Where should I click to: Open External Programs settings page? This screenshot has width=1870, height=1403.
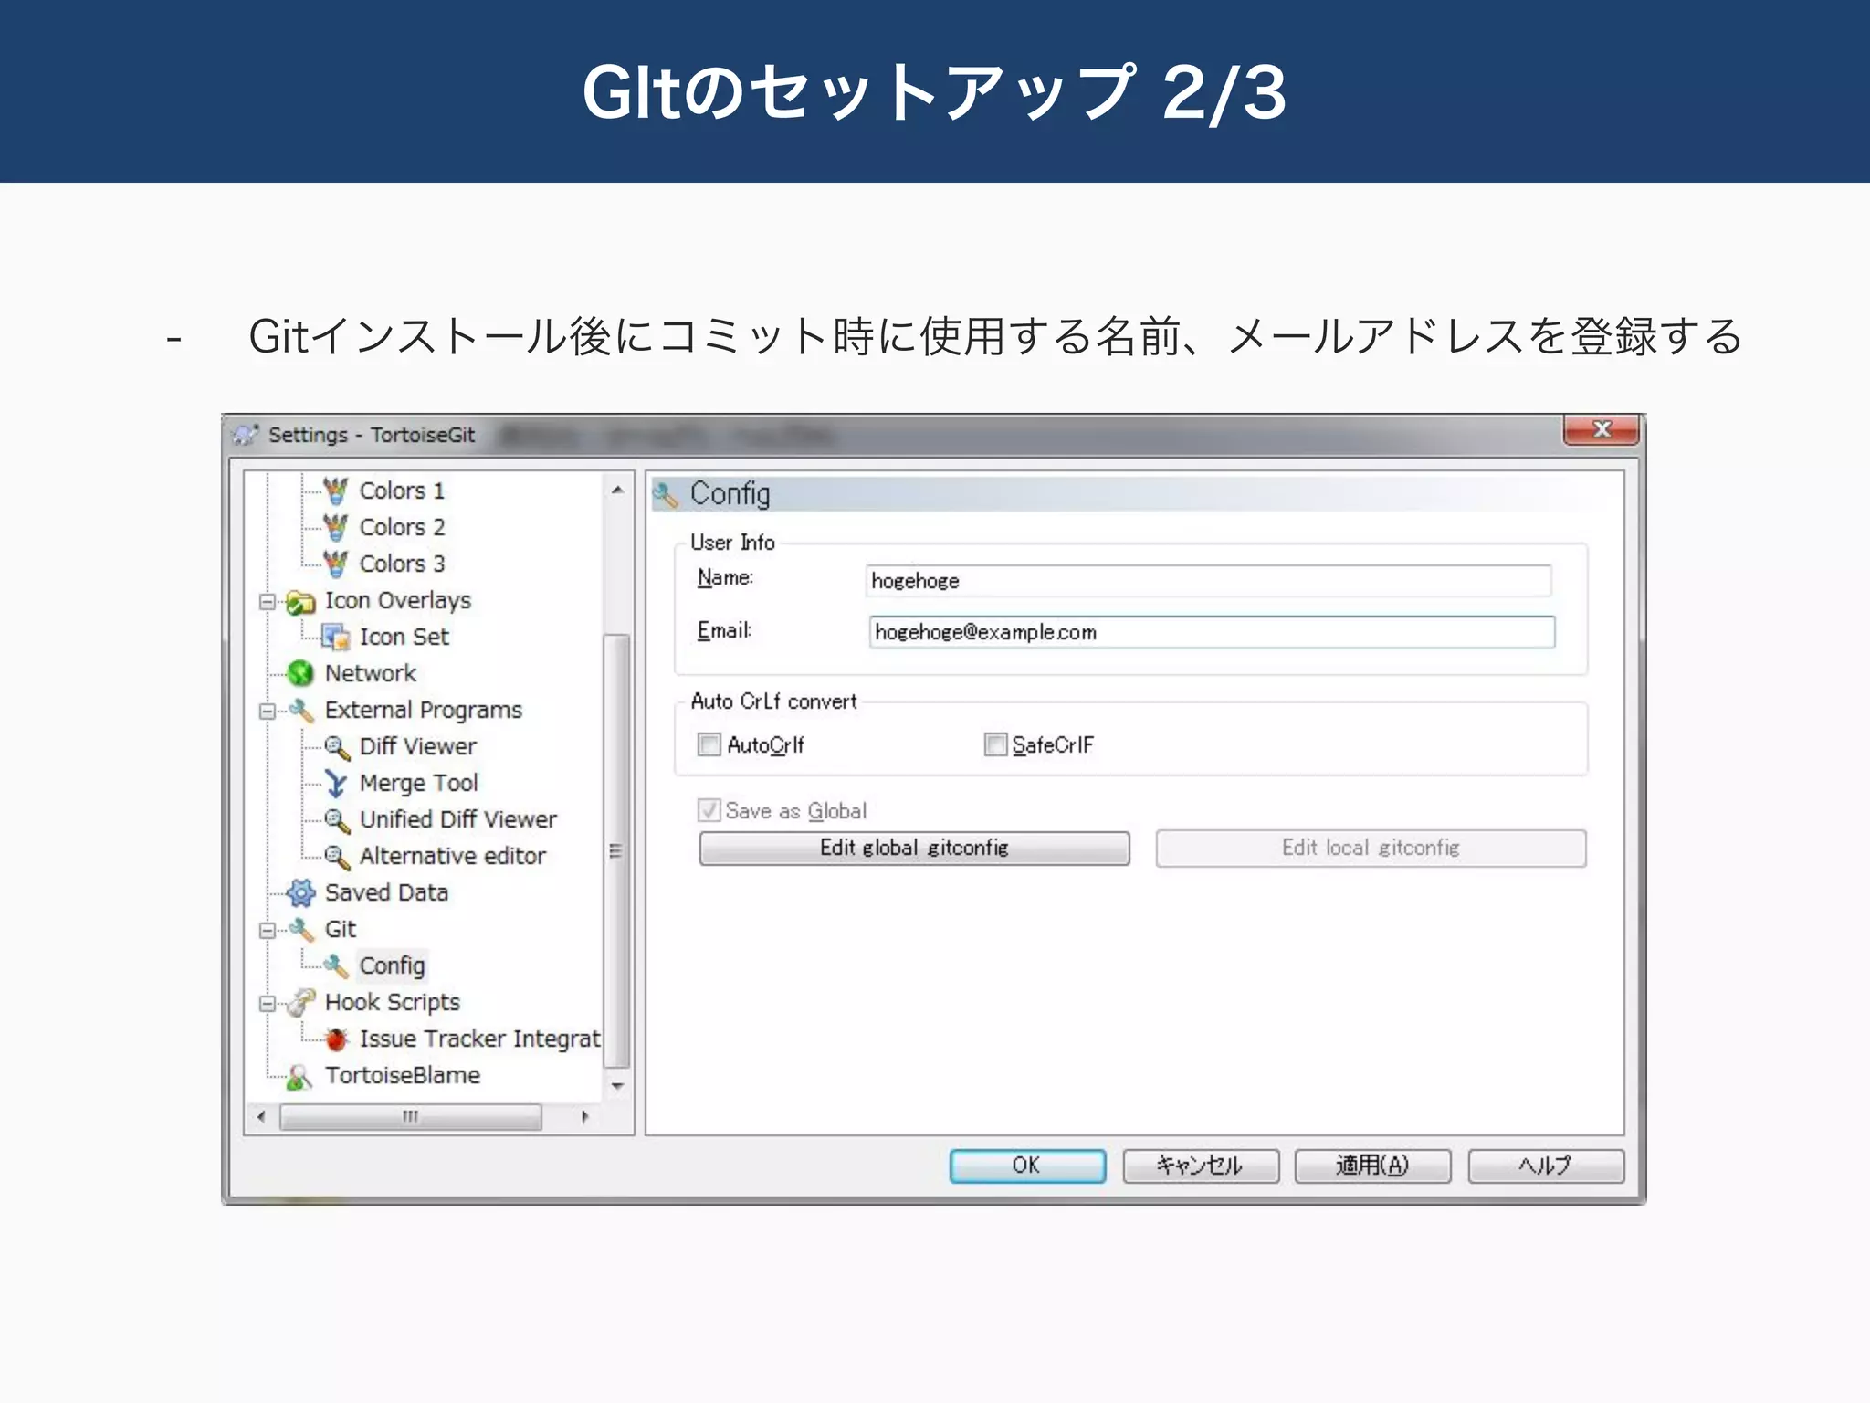coord(424,710)
